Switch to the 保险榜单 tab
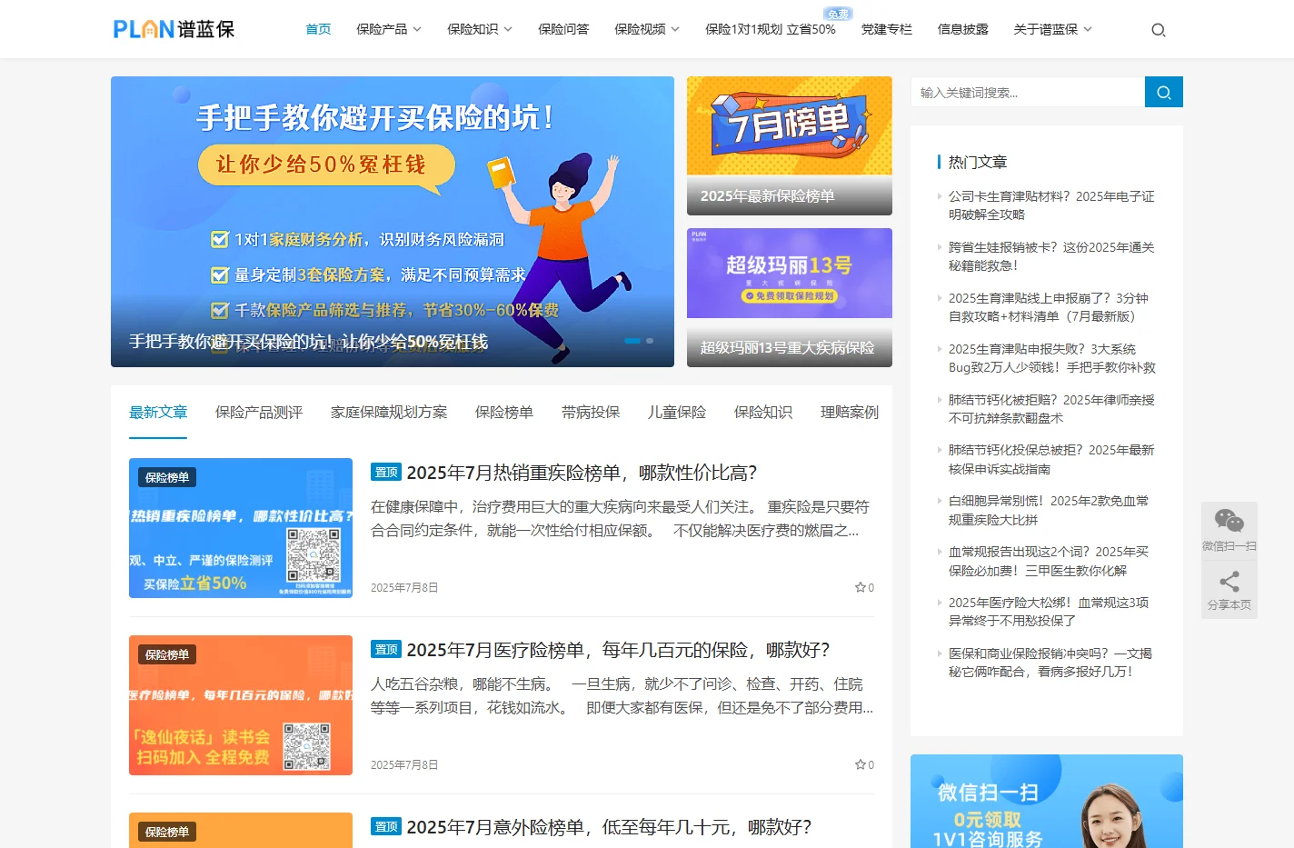Screen dimensions: 1294x848 [504, 412]
